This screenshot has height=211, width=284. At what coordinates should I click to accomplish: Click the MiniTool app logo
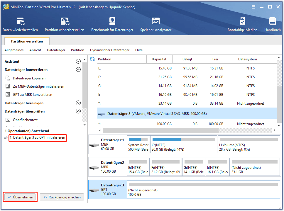point(6,7)
